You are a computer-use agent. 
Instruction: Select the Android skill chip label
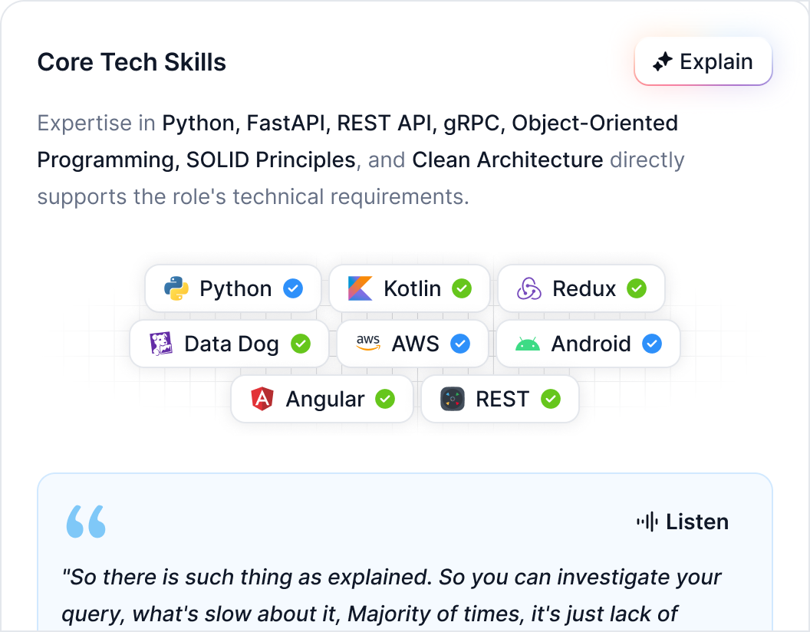tap(591, 344)
